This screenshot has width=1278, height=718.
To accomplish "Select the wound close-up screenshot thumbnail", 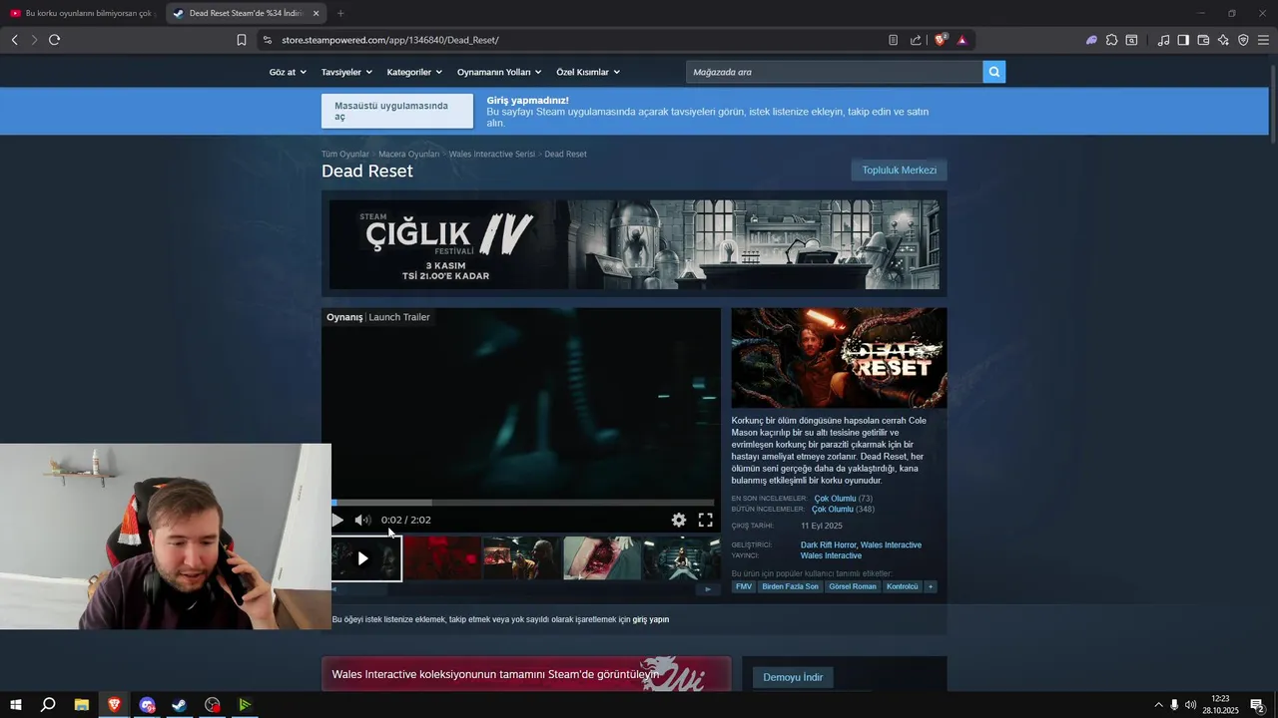I will pos(602,558).
